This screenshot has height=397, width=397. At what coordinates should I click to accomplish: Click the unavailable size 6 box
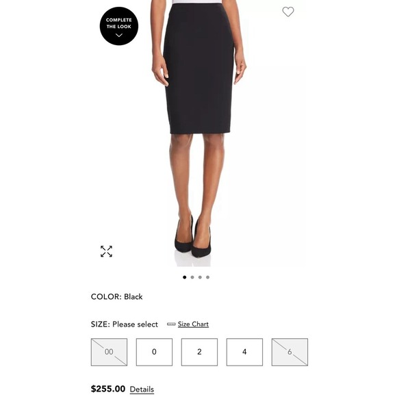290,352
